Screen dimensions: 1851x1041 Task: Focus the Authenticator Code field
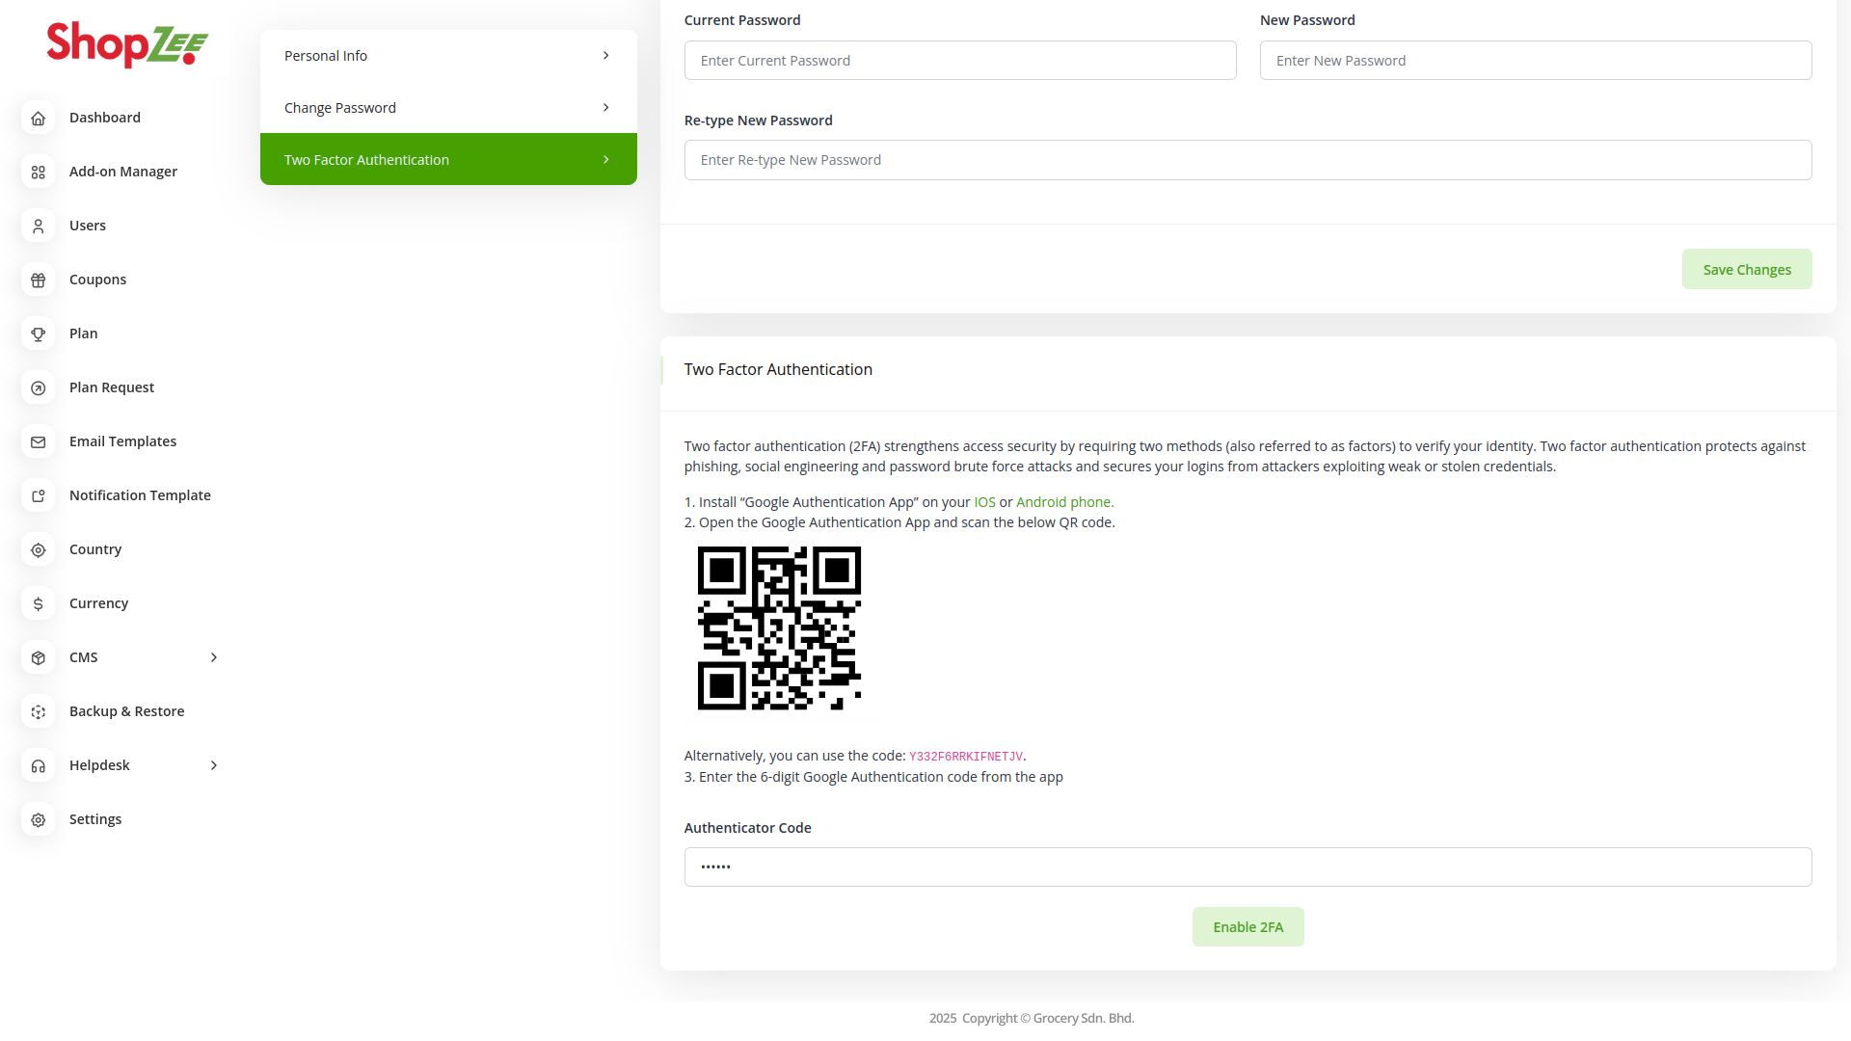[x=1247, y=867]
